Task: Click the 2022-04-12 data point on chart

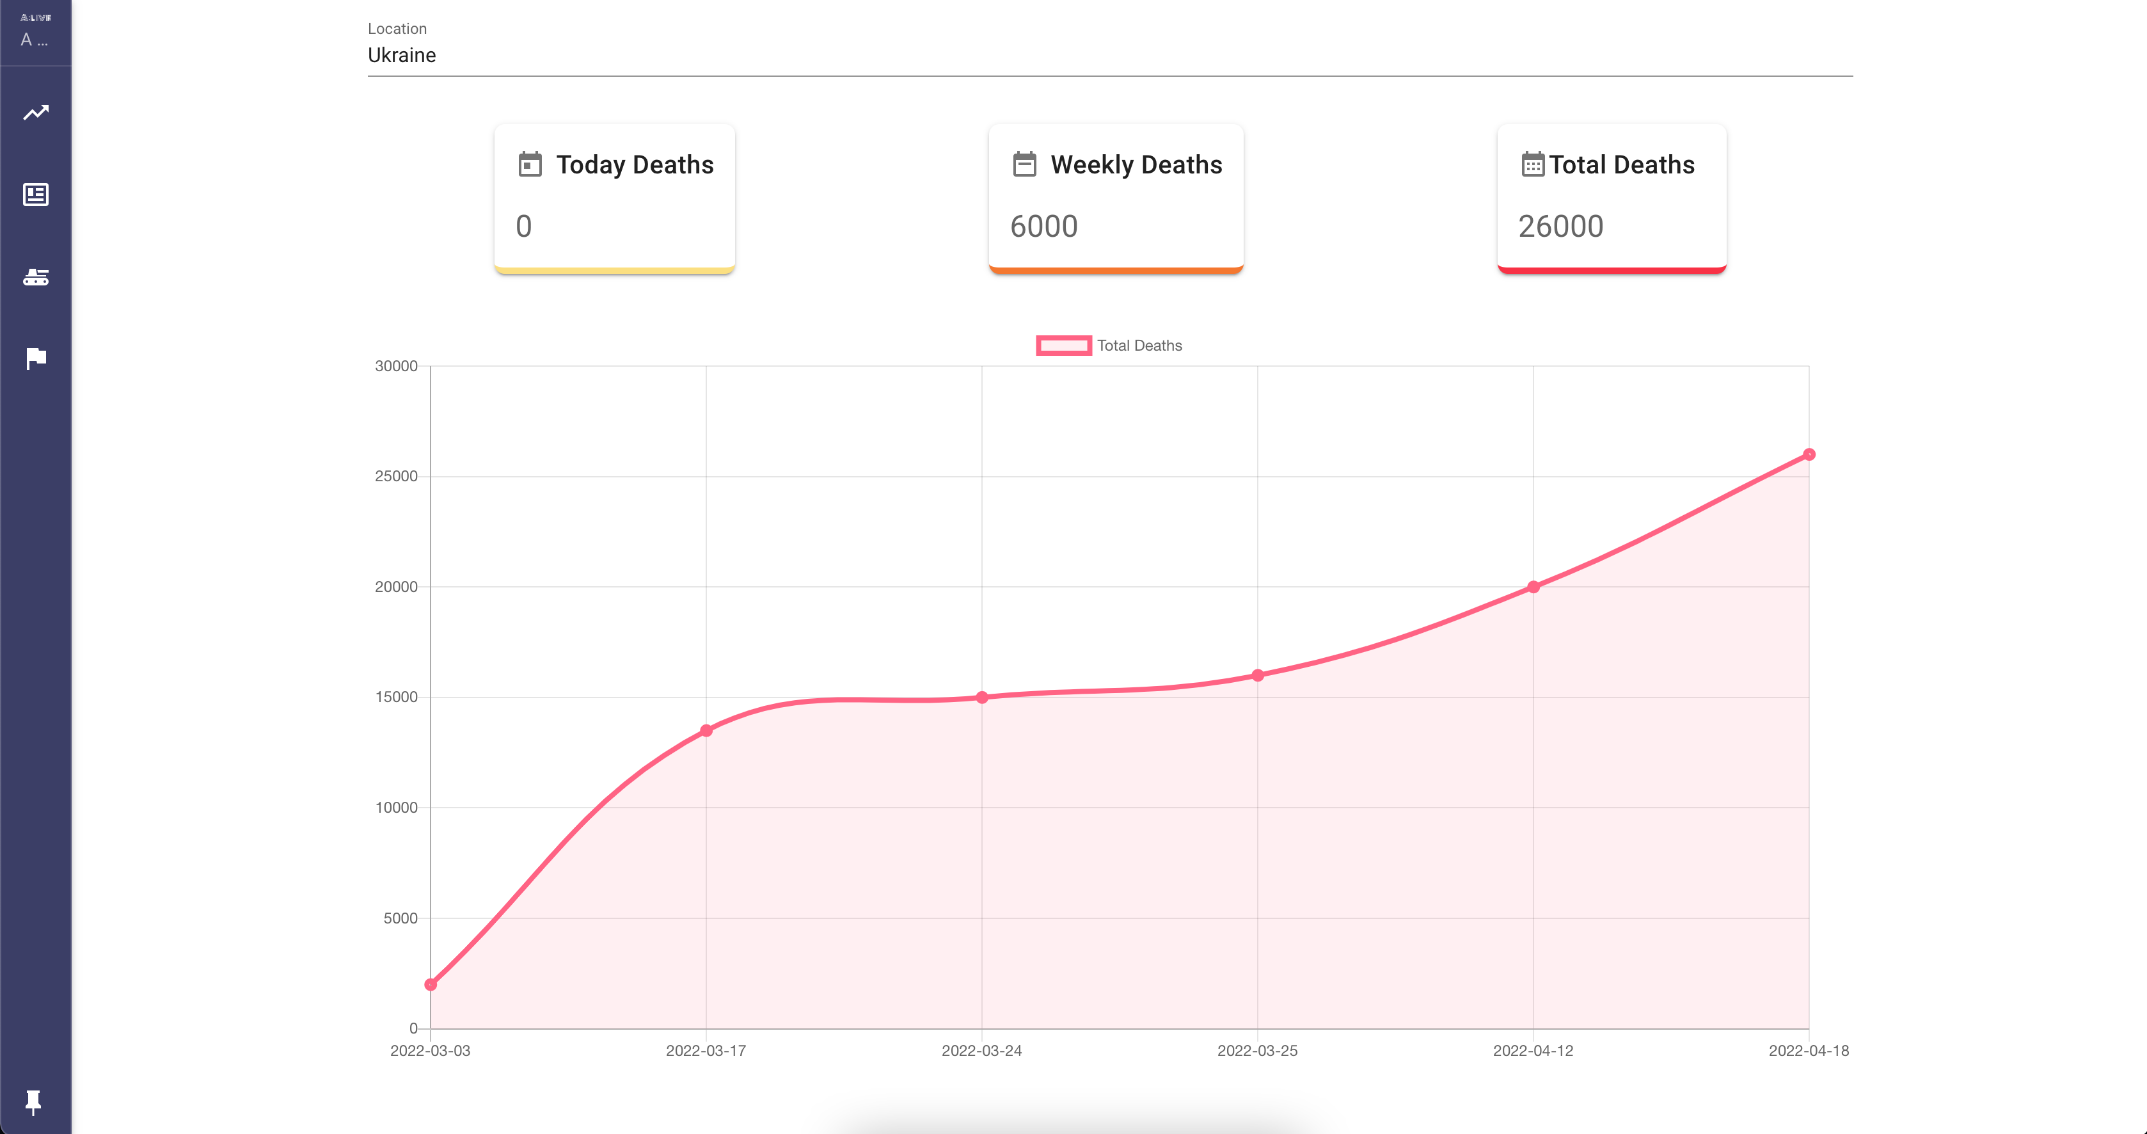Action: [x=1533, y=587]
